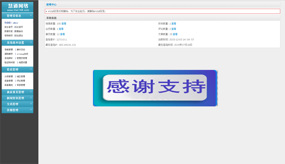285x164 pixels.
Task: Click 查看 next to 信息数量
Action: click(x=64, y=24)
